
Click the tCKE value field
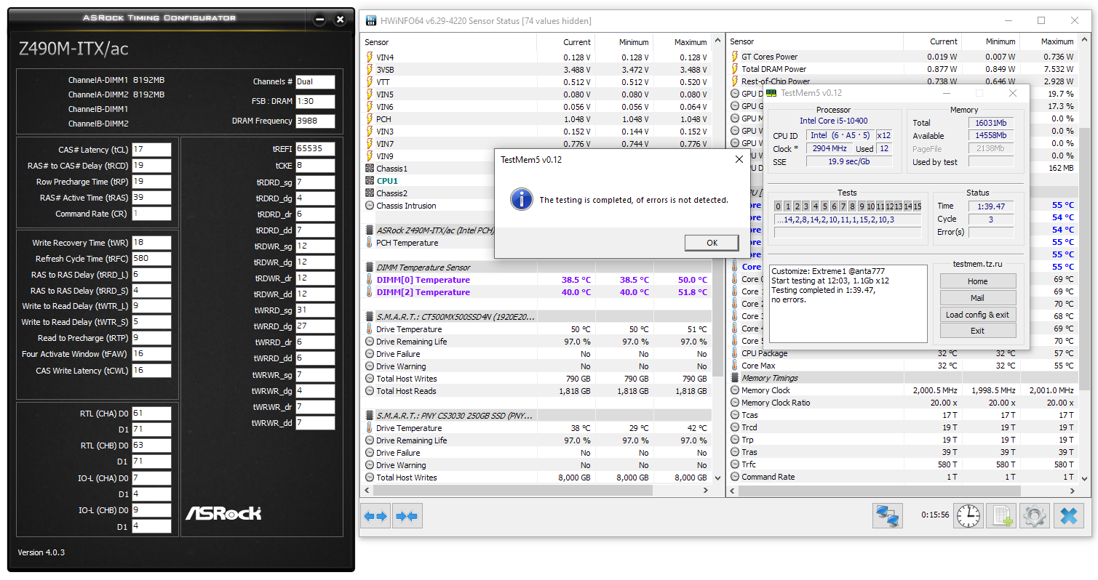(x=315, y=166)
